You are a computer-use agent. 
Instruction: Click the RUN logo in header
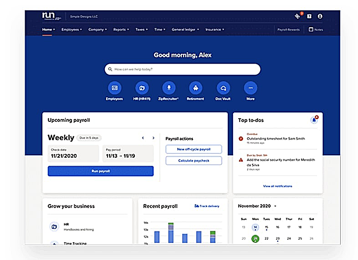(x=51, y=16)
